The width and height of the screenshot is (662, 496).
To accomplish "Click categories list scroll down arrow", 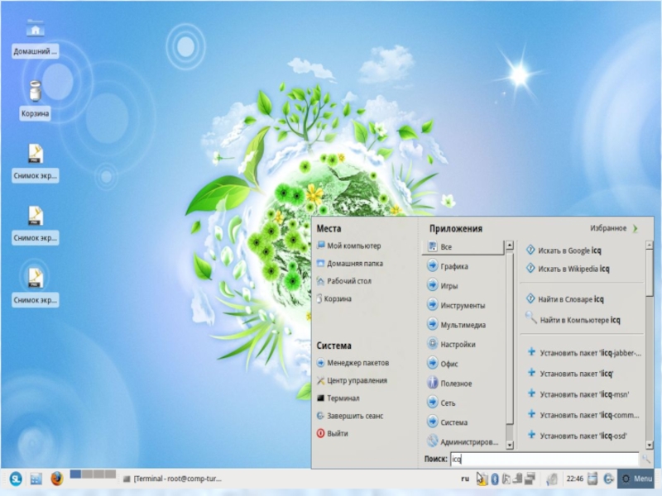I will pyautogui.click(x=510, y=445).
